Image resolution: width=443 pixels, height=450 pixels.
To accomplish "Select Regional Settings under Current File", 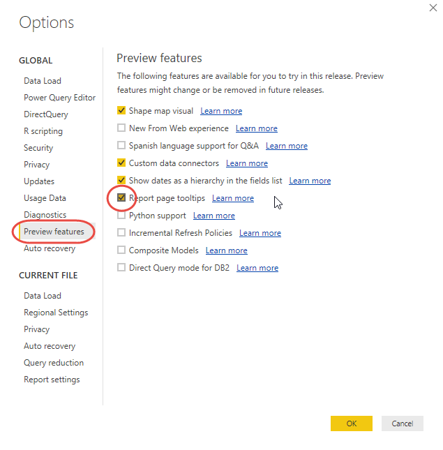I will [56, 313].
